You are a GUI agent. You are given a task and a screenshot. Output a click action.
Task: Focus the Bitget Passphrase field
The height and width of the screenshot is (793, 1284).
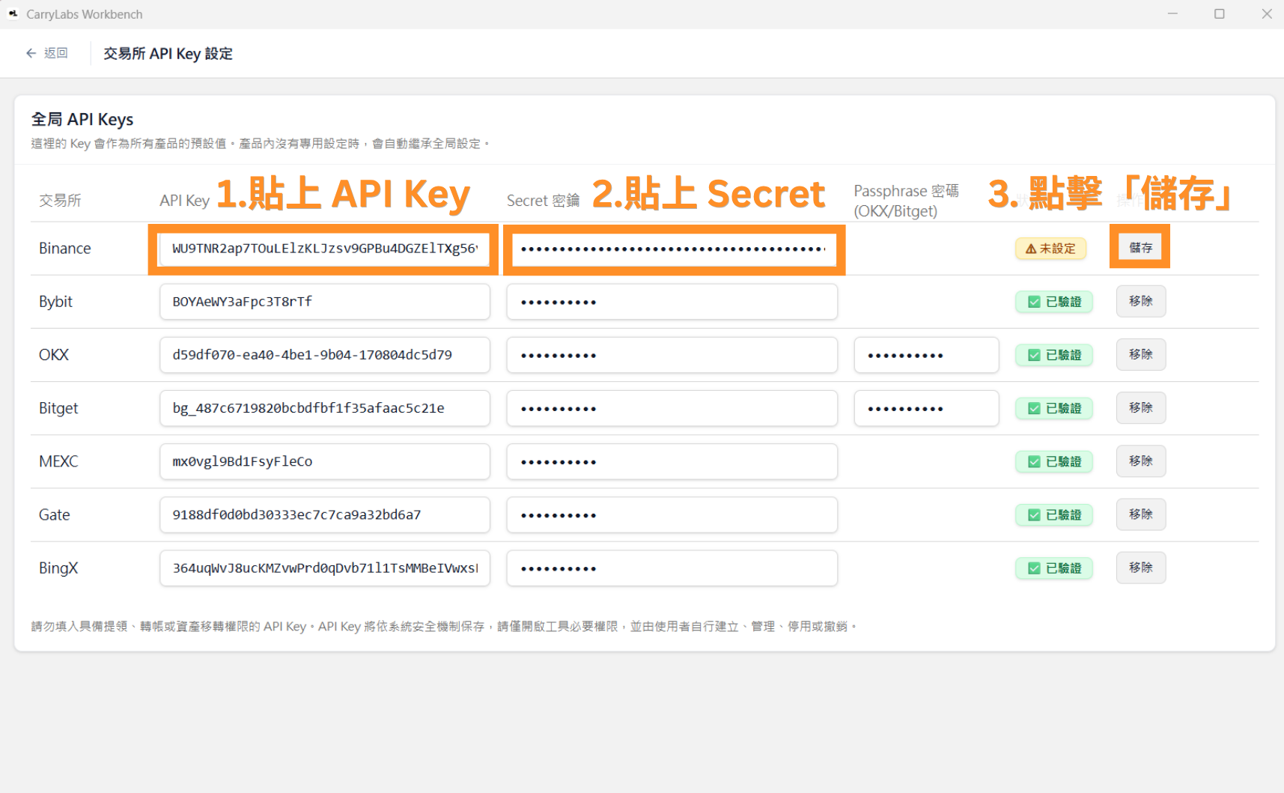[926, 408]
